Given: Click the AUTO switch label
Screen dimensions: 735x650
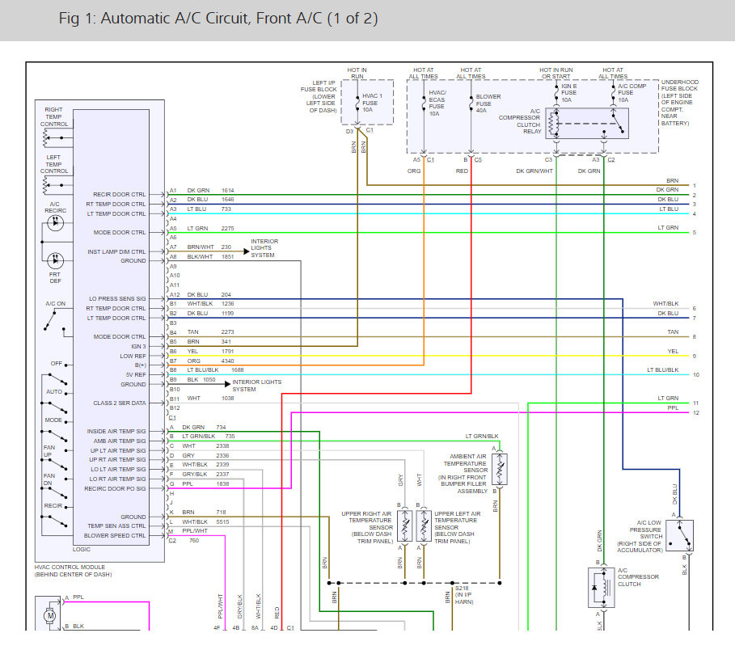Looking at the screenshot, I should pyautogui.click(x=54, y=392).
